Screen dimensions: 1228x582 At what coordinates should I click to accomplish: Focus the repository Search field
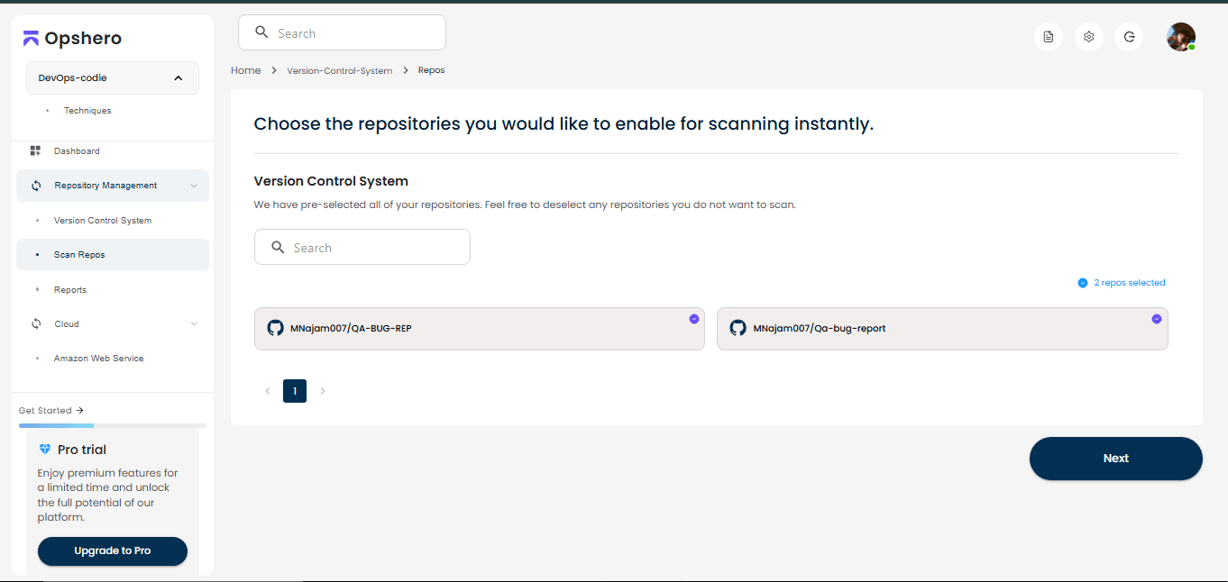pos(362,248)
